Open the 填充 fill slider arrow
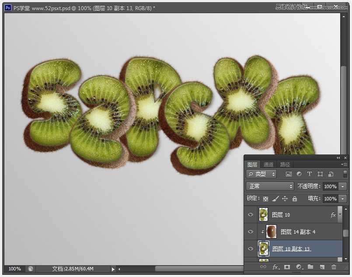The height and width of the screenshot is (277, 352). coord(342,199)
